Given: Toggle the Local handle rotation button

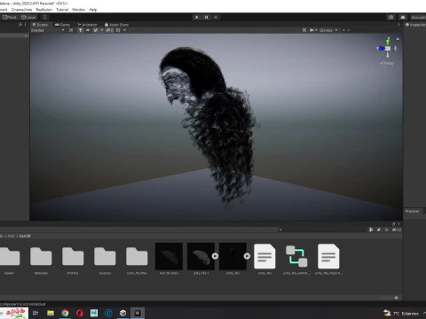Looking at the screenshot, I should click(28, 17).
